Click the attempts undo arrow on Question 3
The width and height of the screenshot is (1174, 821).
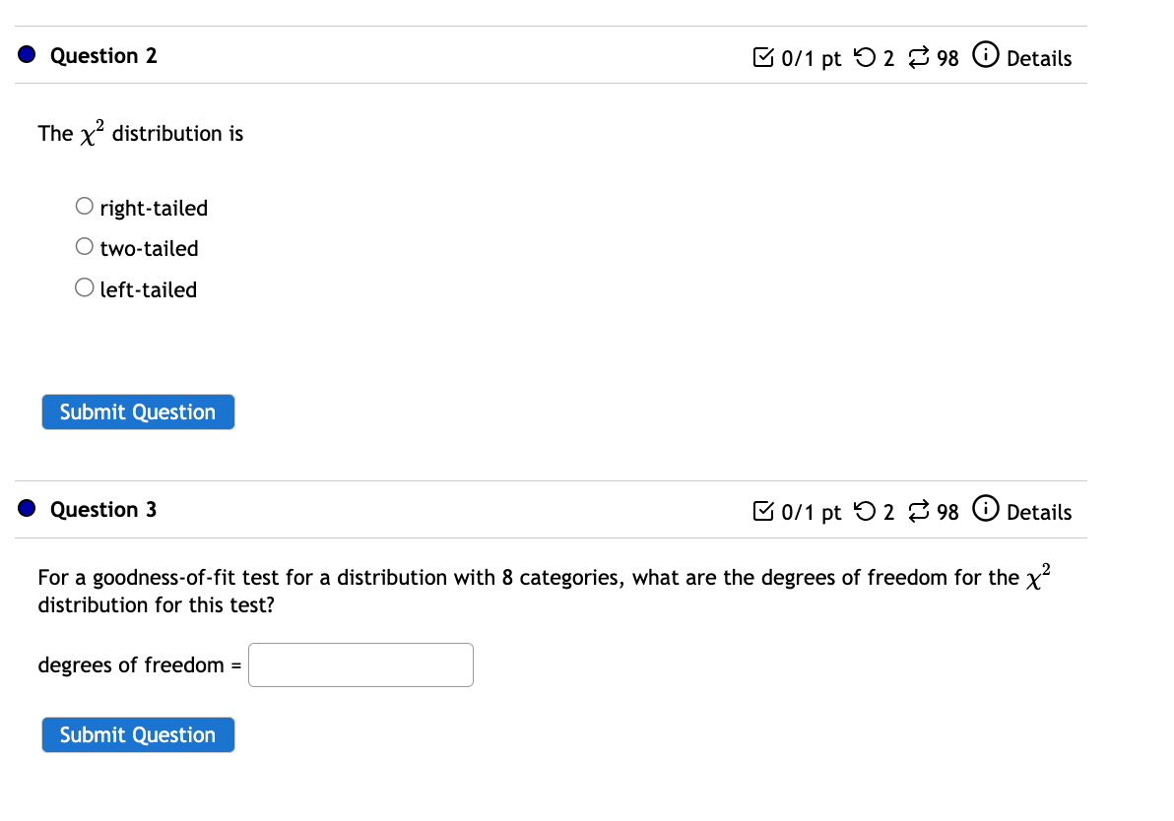pyautogui.click(x=866, y=512)
